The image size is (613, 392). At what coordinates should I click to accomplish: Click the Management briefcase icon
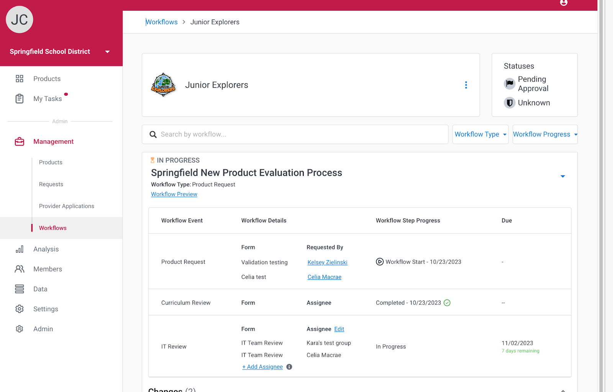coord(20,142)
